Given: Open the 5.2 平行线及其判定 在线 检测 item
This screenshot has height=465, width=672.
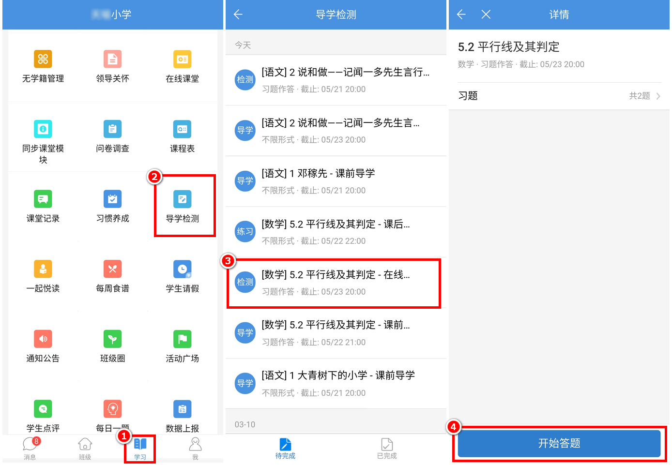Looking at the screenshot, I should (334, 283).
